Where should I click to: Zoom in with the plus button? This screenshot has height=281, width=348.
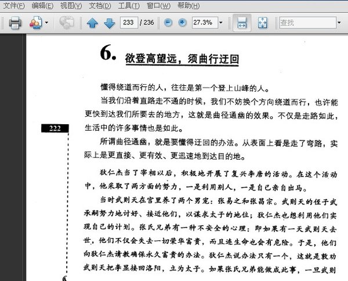(182, 23)
